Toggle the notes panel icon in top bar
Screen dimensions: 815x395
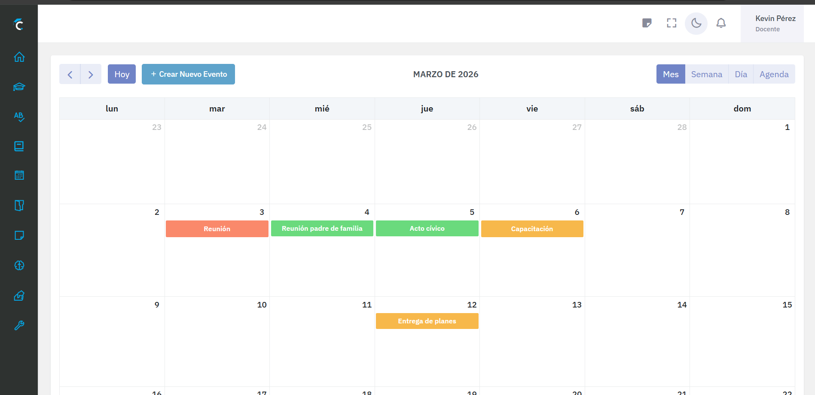(x=647, y=23)
